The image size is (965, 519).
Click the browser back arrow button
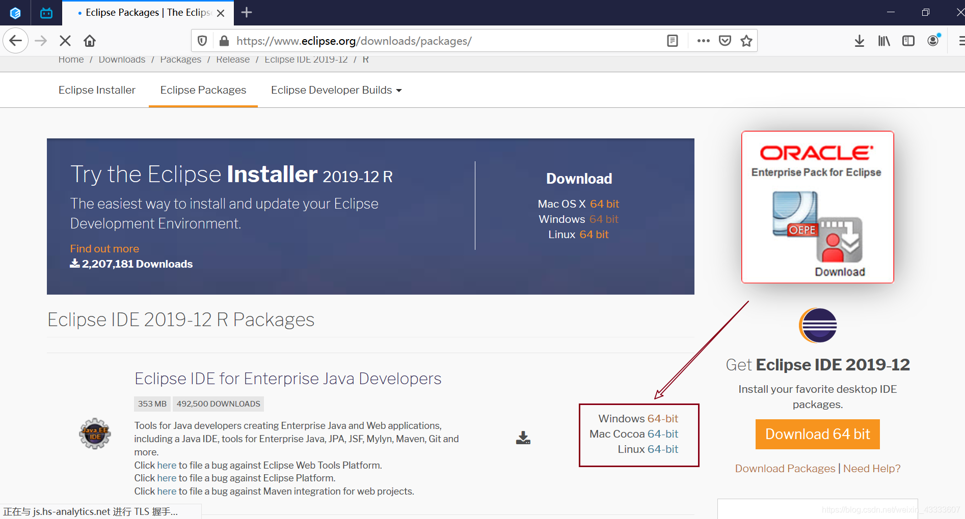click(15, 41)
